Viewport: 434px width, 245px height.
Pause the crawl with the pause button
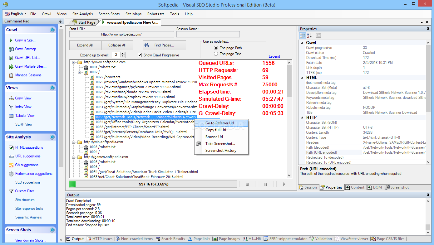(265, 184)
